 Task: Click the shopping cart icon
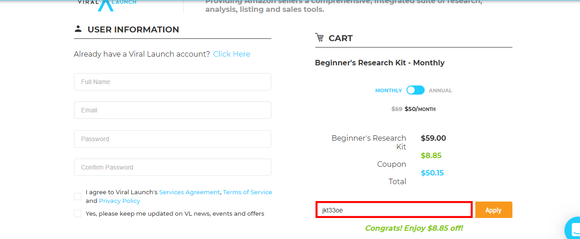pyautogui.click(x=319, y=38)
